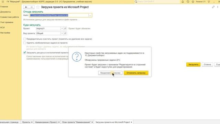Screen dimensions: 220x124
Task: Switch to the Начальная страница tab
Action: tap(9, 122)
